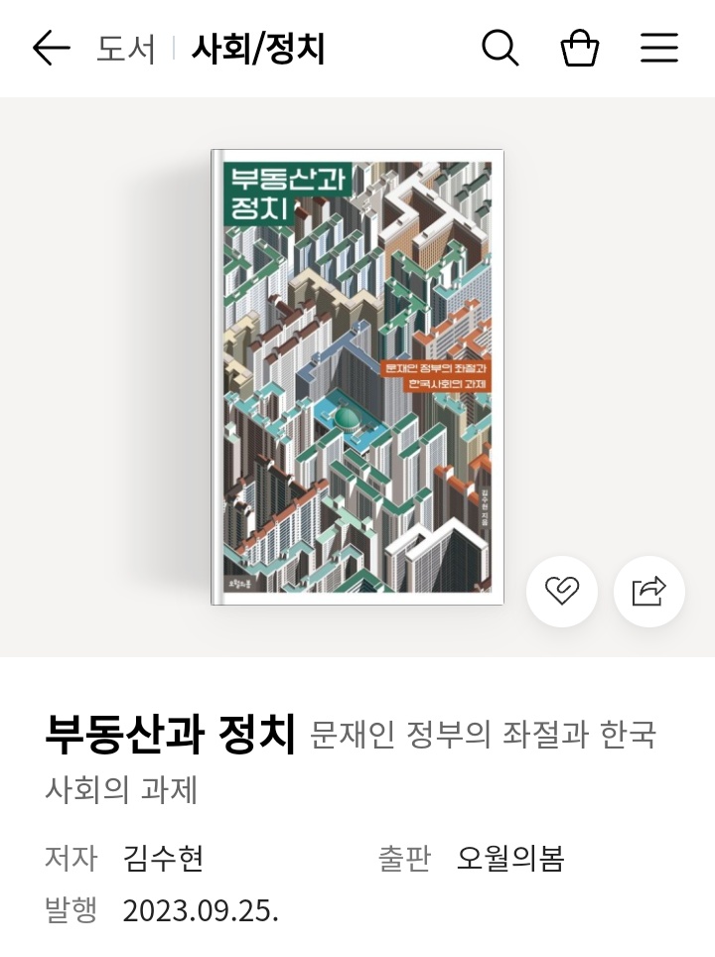Open author link 김수현
Screen dimensions: 715x957
[x=163, y=858]
